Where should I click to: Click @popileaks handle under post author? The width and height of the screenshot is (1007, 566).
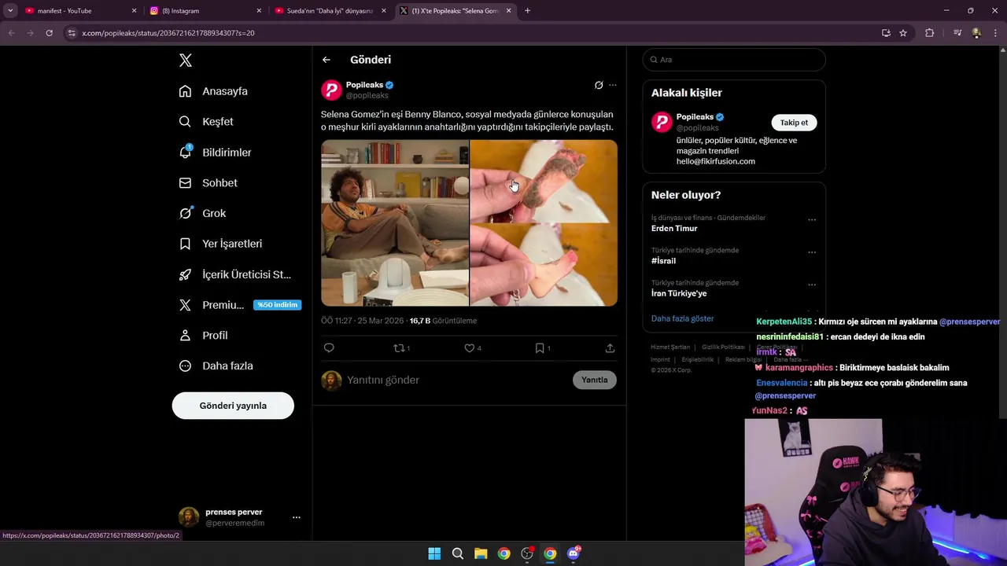367,96
